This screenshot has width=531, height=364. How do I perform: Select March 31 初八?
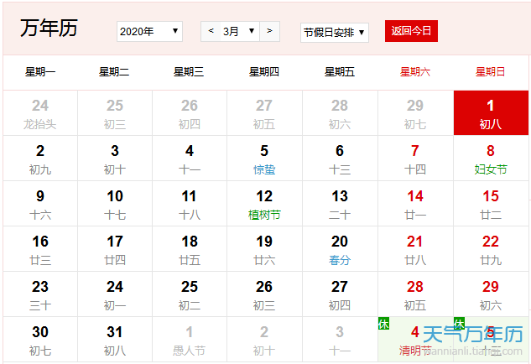click(115, 340)
